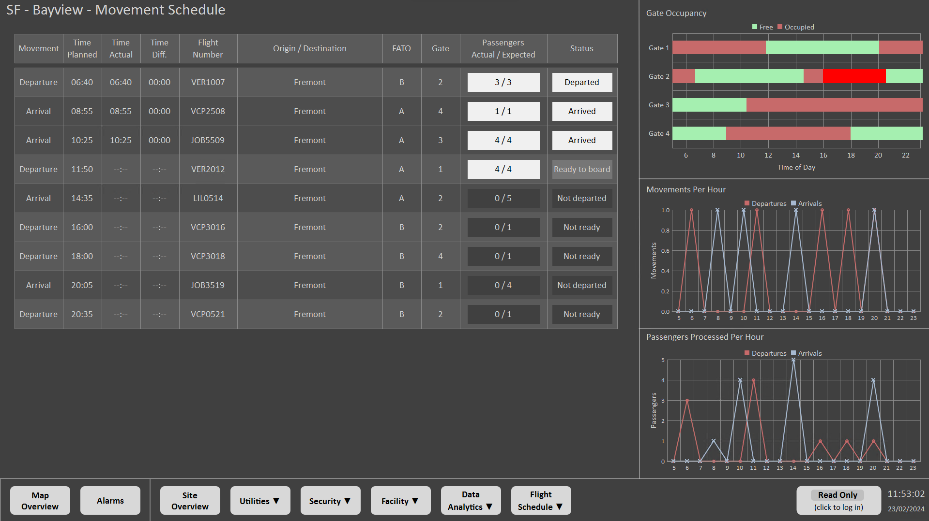Click planned time 14:35
The height and width of the screenshot is (521, 929).
pos(82,198)
